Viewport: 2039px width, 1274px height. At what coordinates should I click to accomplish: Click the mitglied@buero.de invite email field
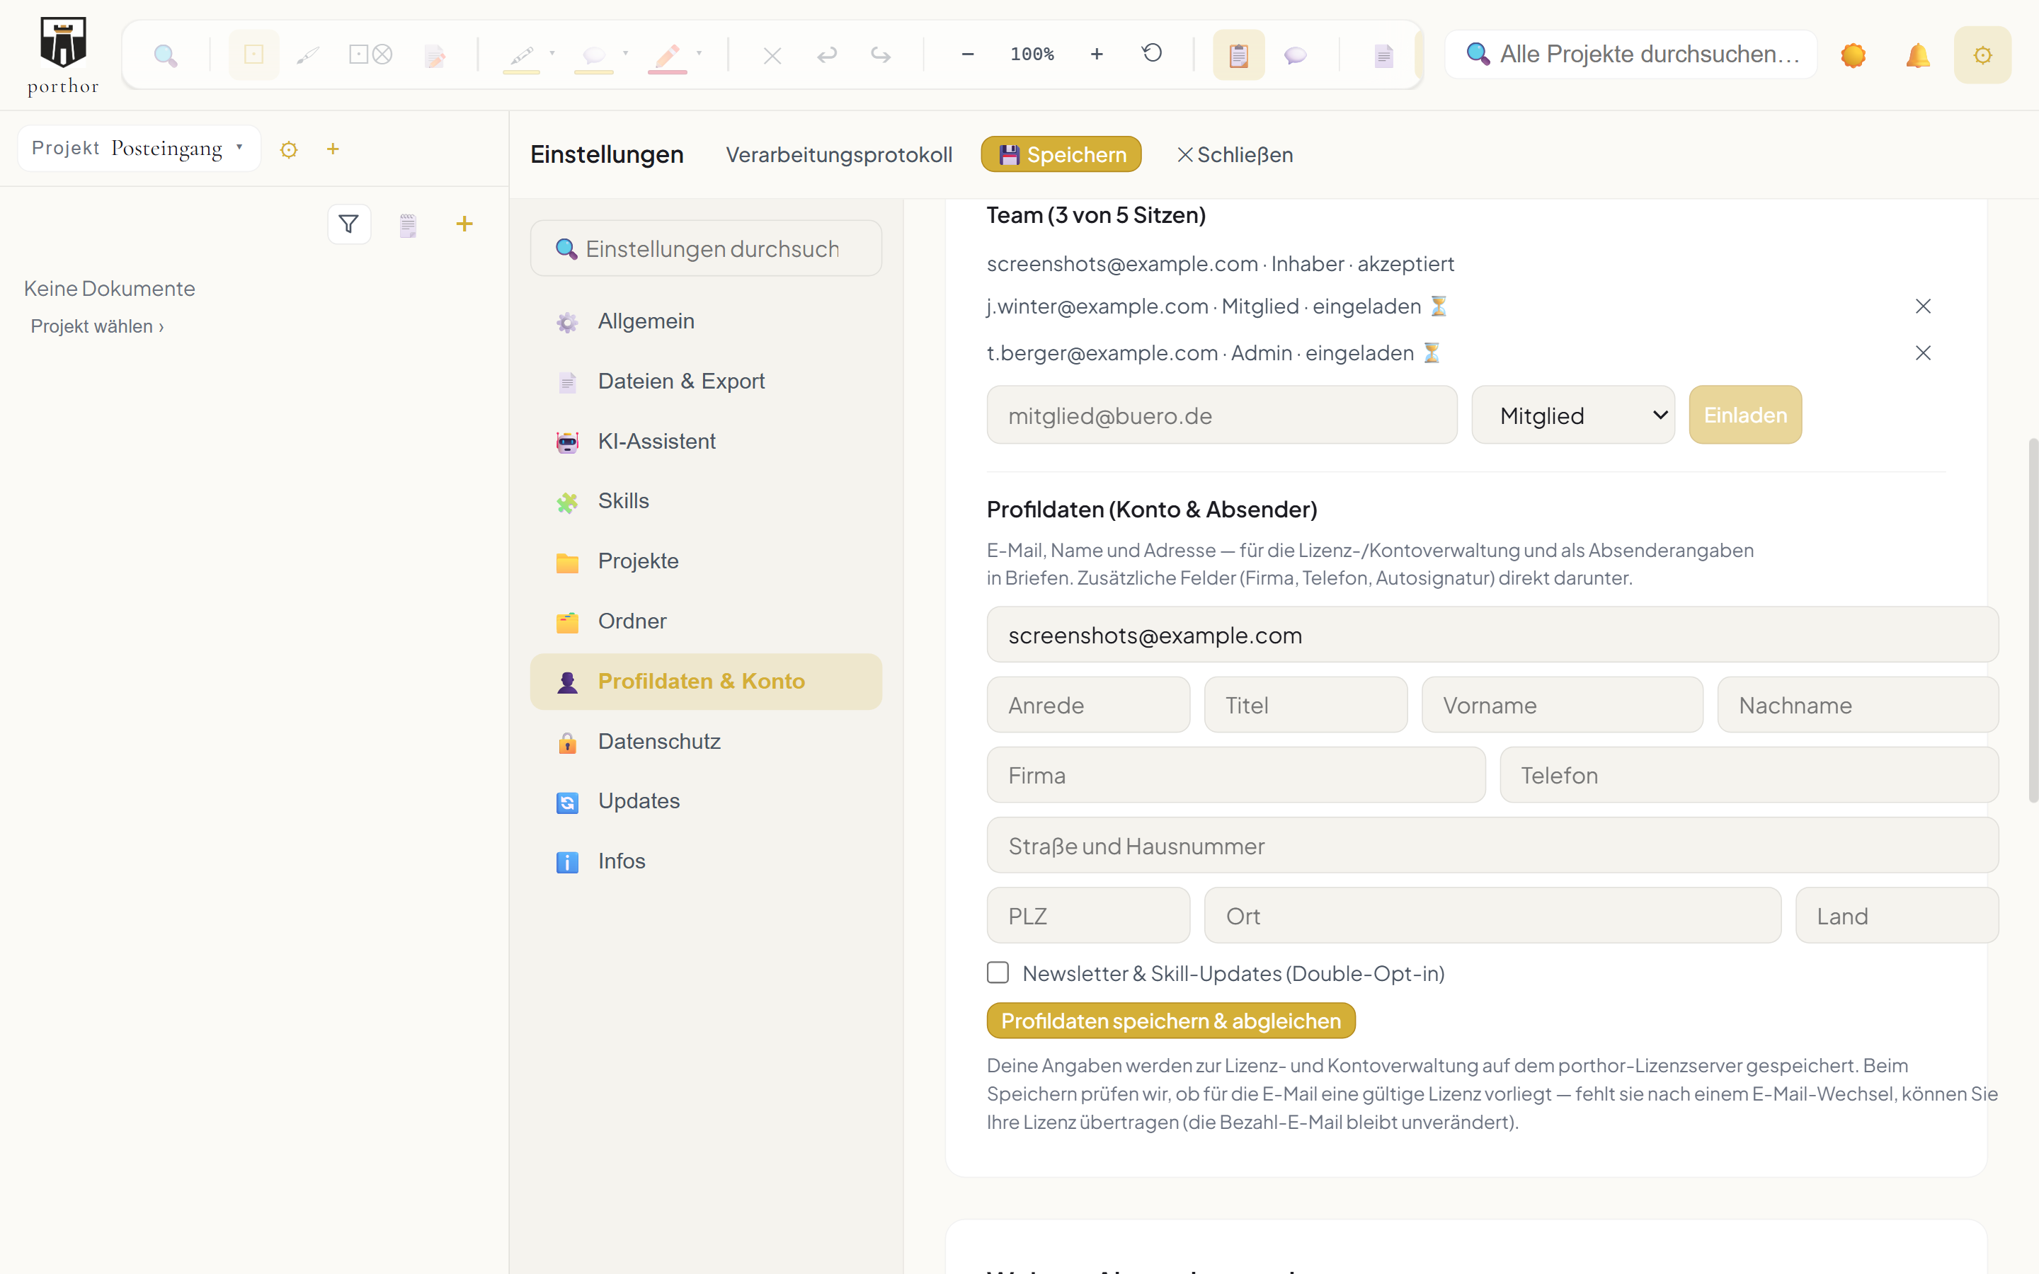point(1222,415)
